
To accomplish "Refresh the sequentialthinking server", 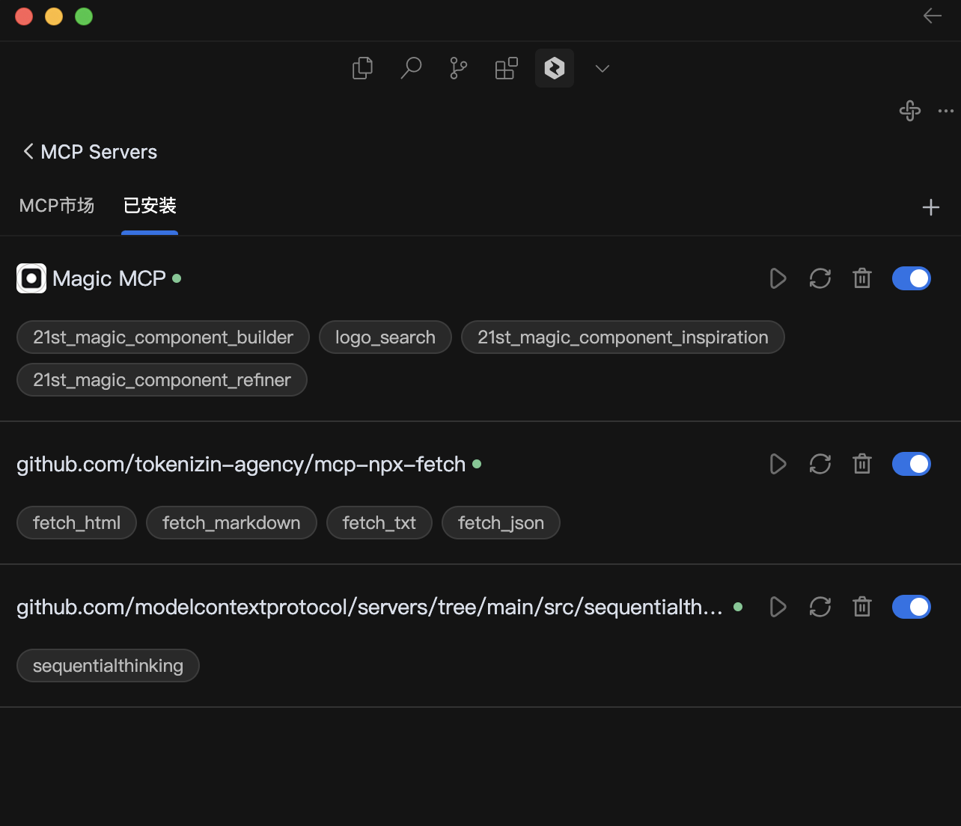I will (820, 607).
